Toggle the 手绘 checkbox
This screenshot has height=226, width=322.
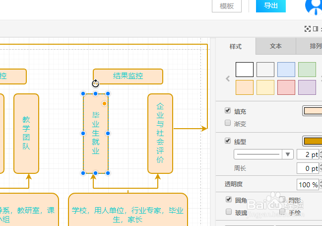tap(282, 212)
